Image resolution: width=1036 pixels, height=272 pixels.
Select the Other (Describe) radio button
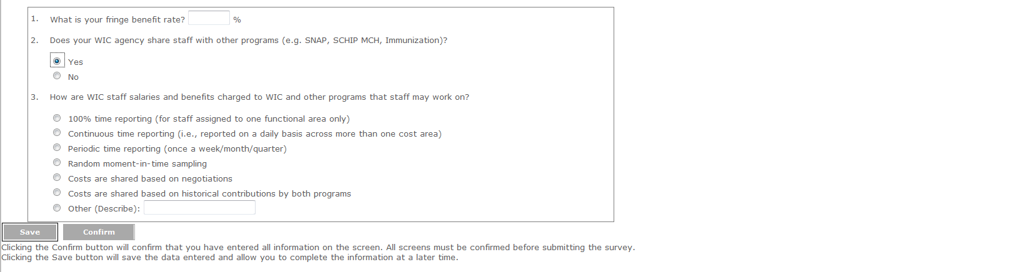57,208
